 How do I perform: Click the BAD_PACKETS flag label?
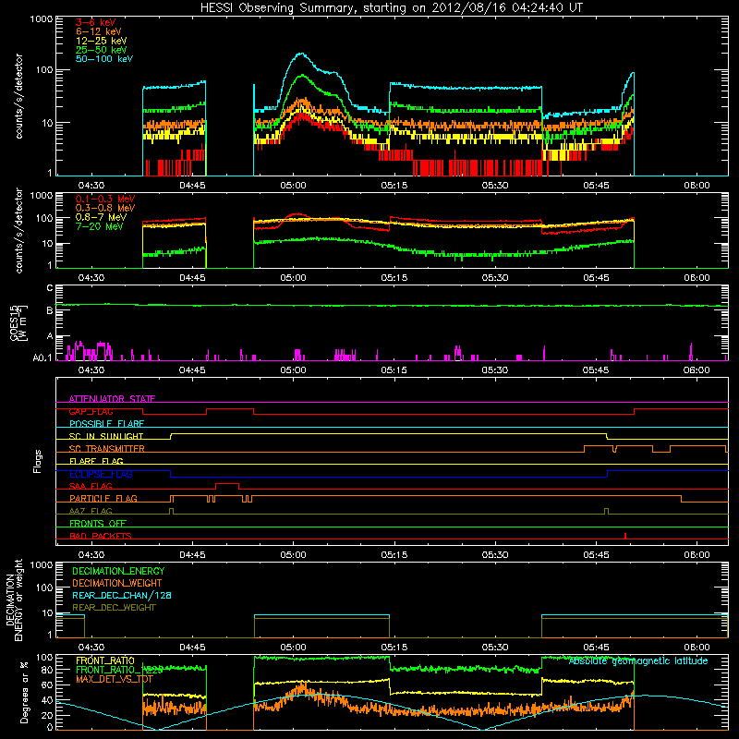point(101,537)
